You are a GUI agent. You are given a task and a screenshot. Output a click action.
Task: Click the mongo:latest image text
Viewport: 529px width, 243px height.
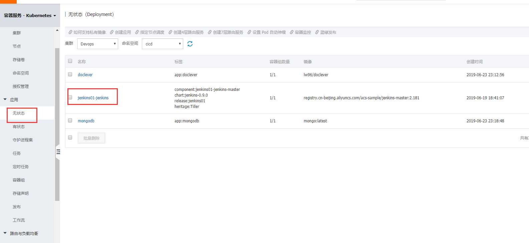coord(315,121)
